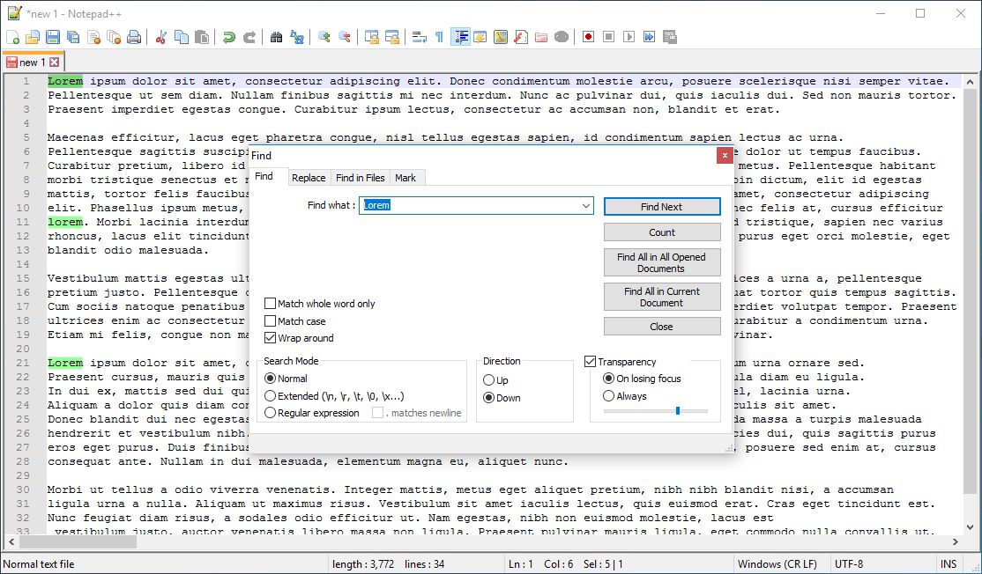Close the new 1 tab

[x=55, y=63]
